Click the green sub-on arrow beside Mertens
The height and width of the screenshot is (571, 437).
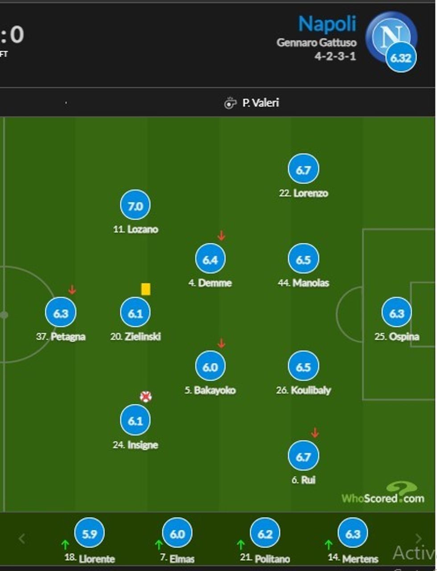tap(329, 544)
